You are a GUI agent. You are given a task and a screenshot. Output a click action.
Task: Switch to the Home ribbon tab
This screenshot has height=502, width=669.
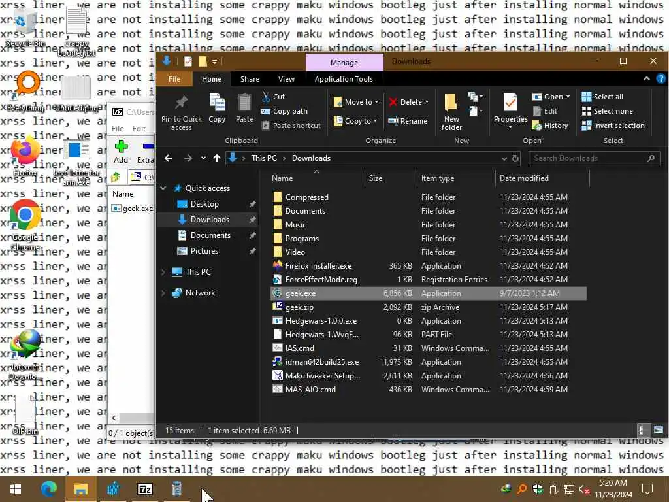tap(212, 79)
